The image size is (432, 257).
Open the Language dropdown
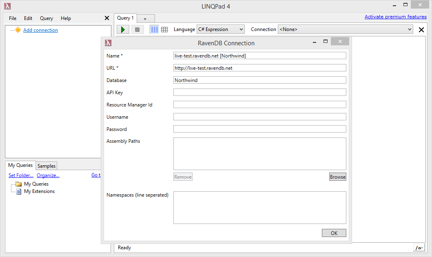[x=220, y=29]
